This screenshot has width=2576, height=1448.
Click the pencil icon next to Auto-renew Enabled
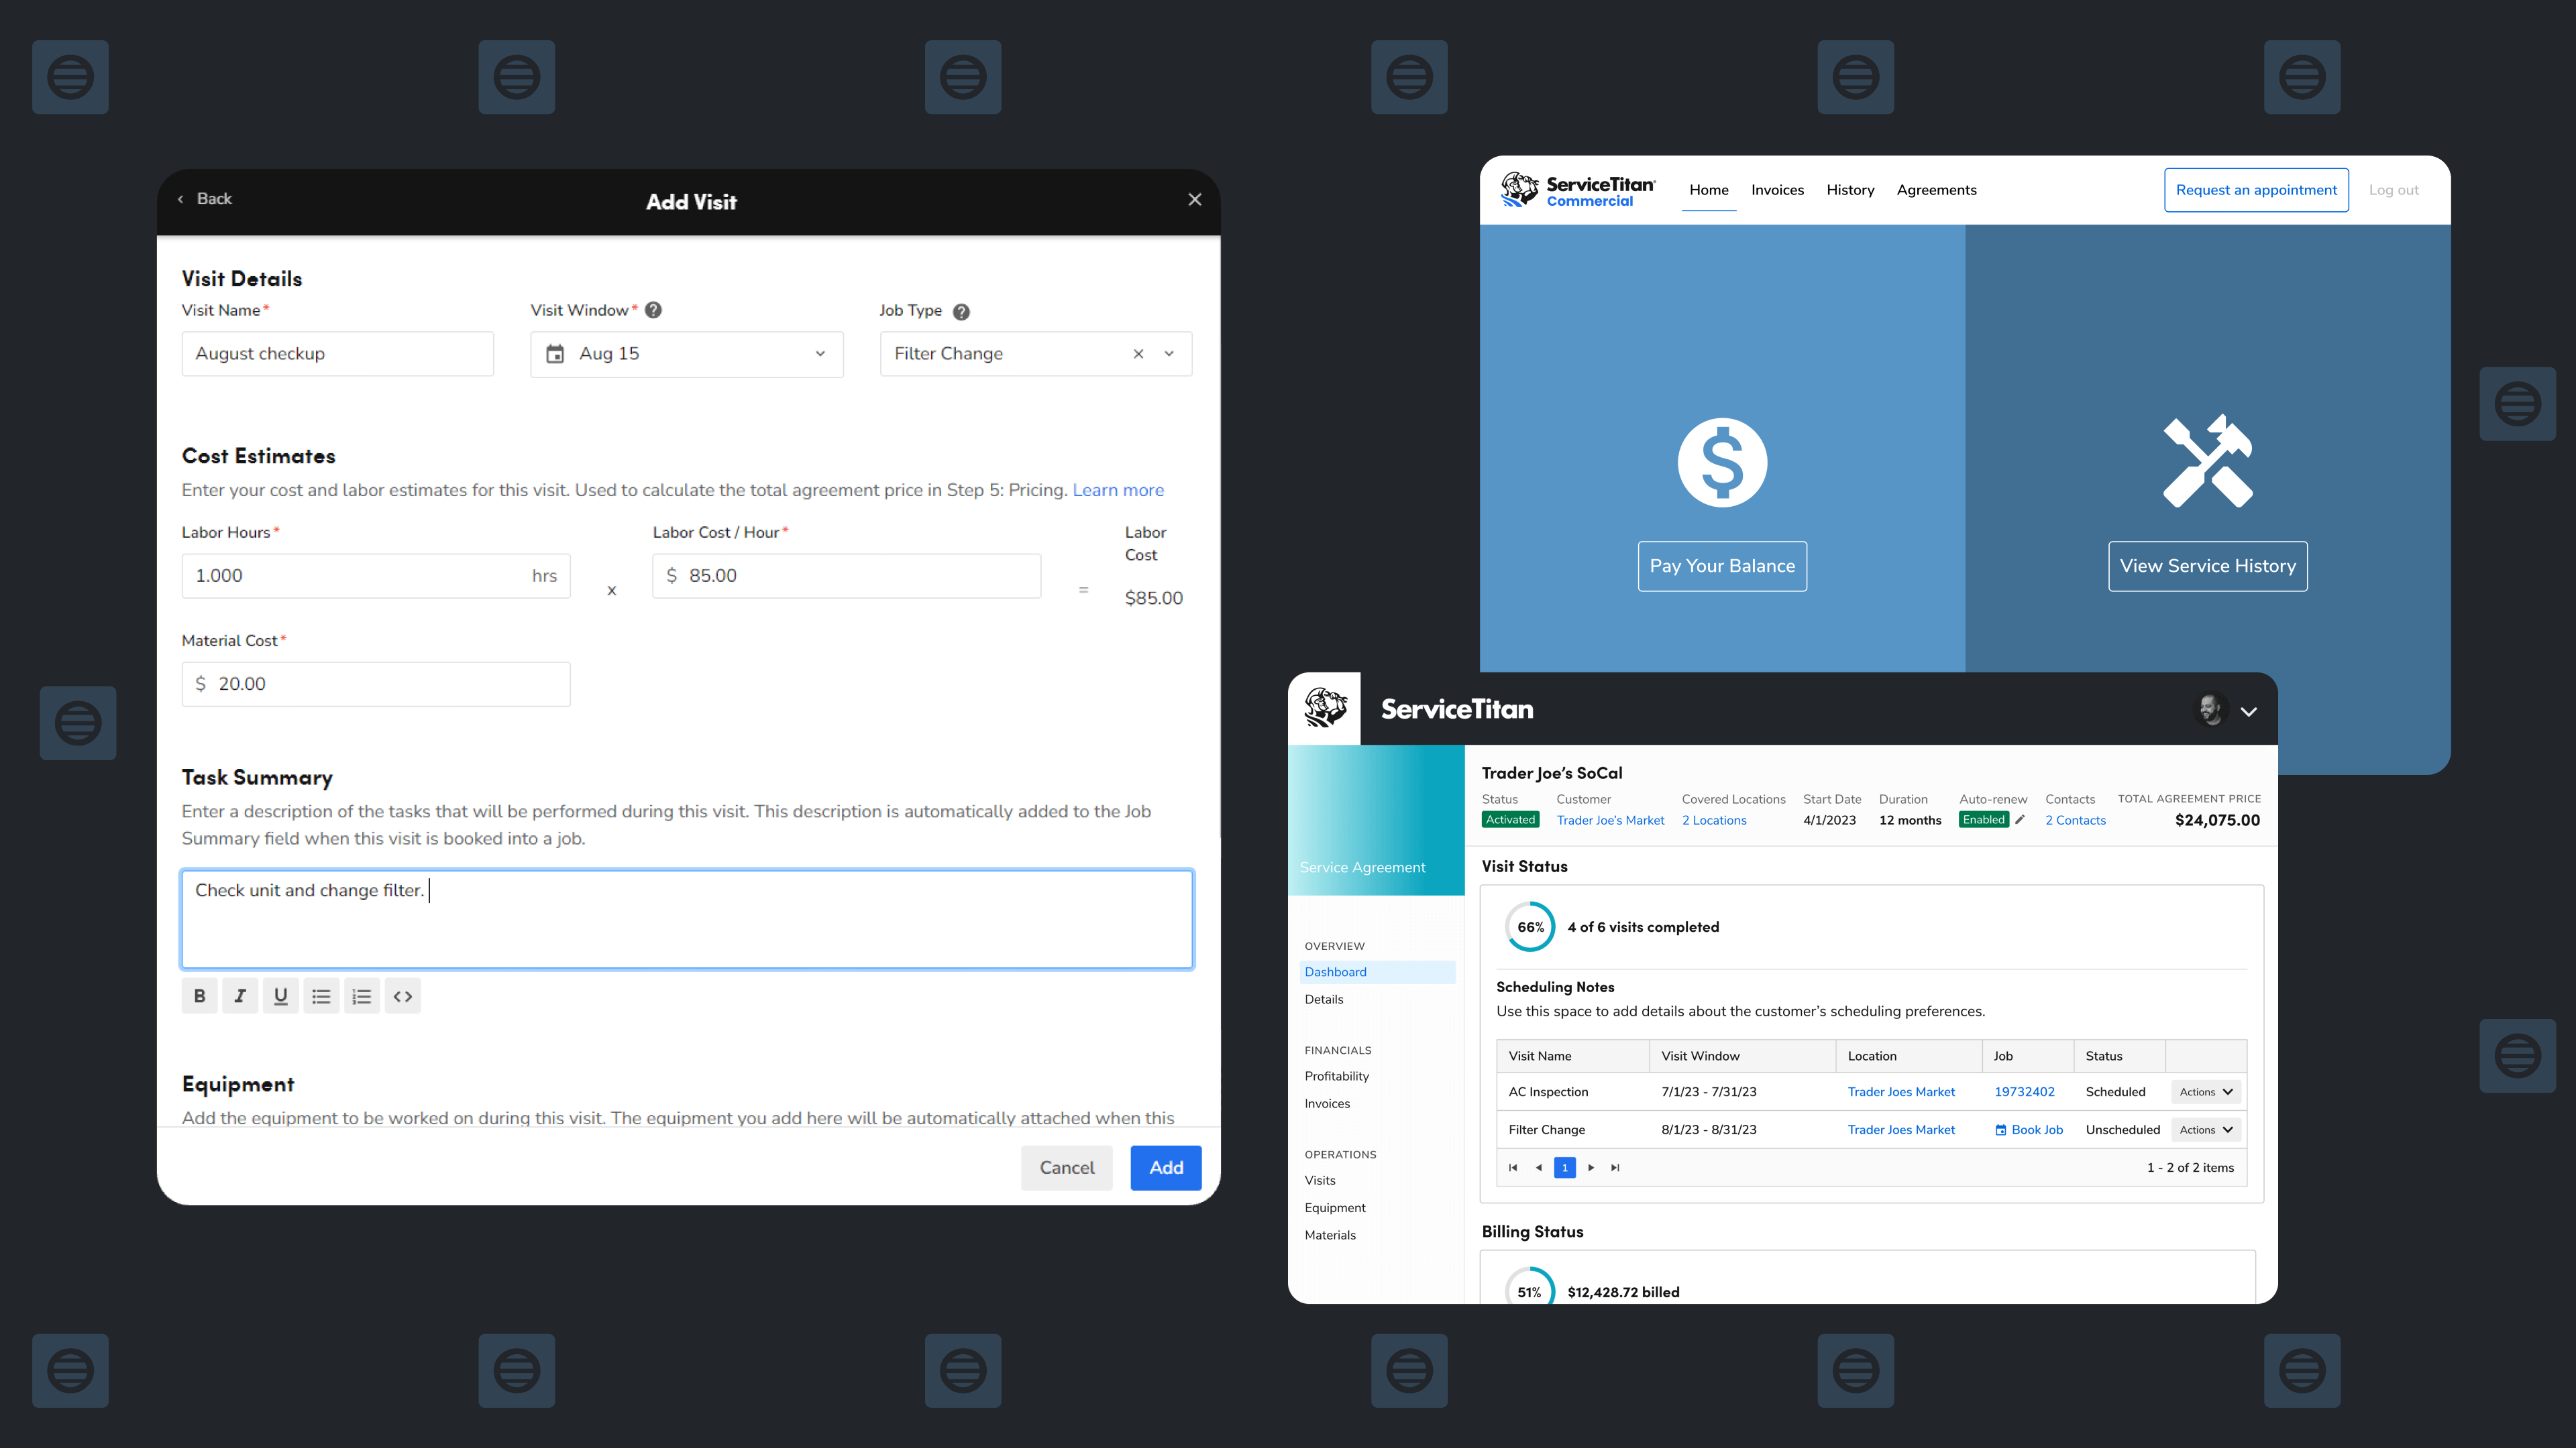[2021, 819]
